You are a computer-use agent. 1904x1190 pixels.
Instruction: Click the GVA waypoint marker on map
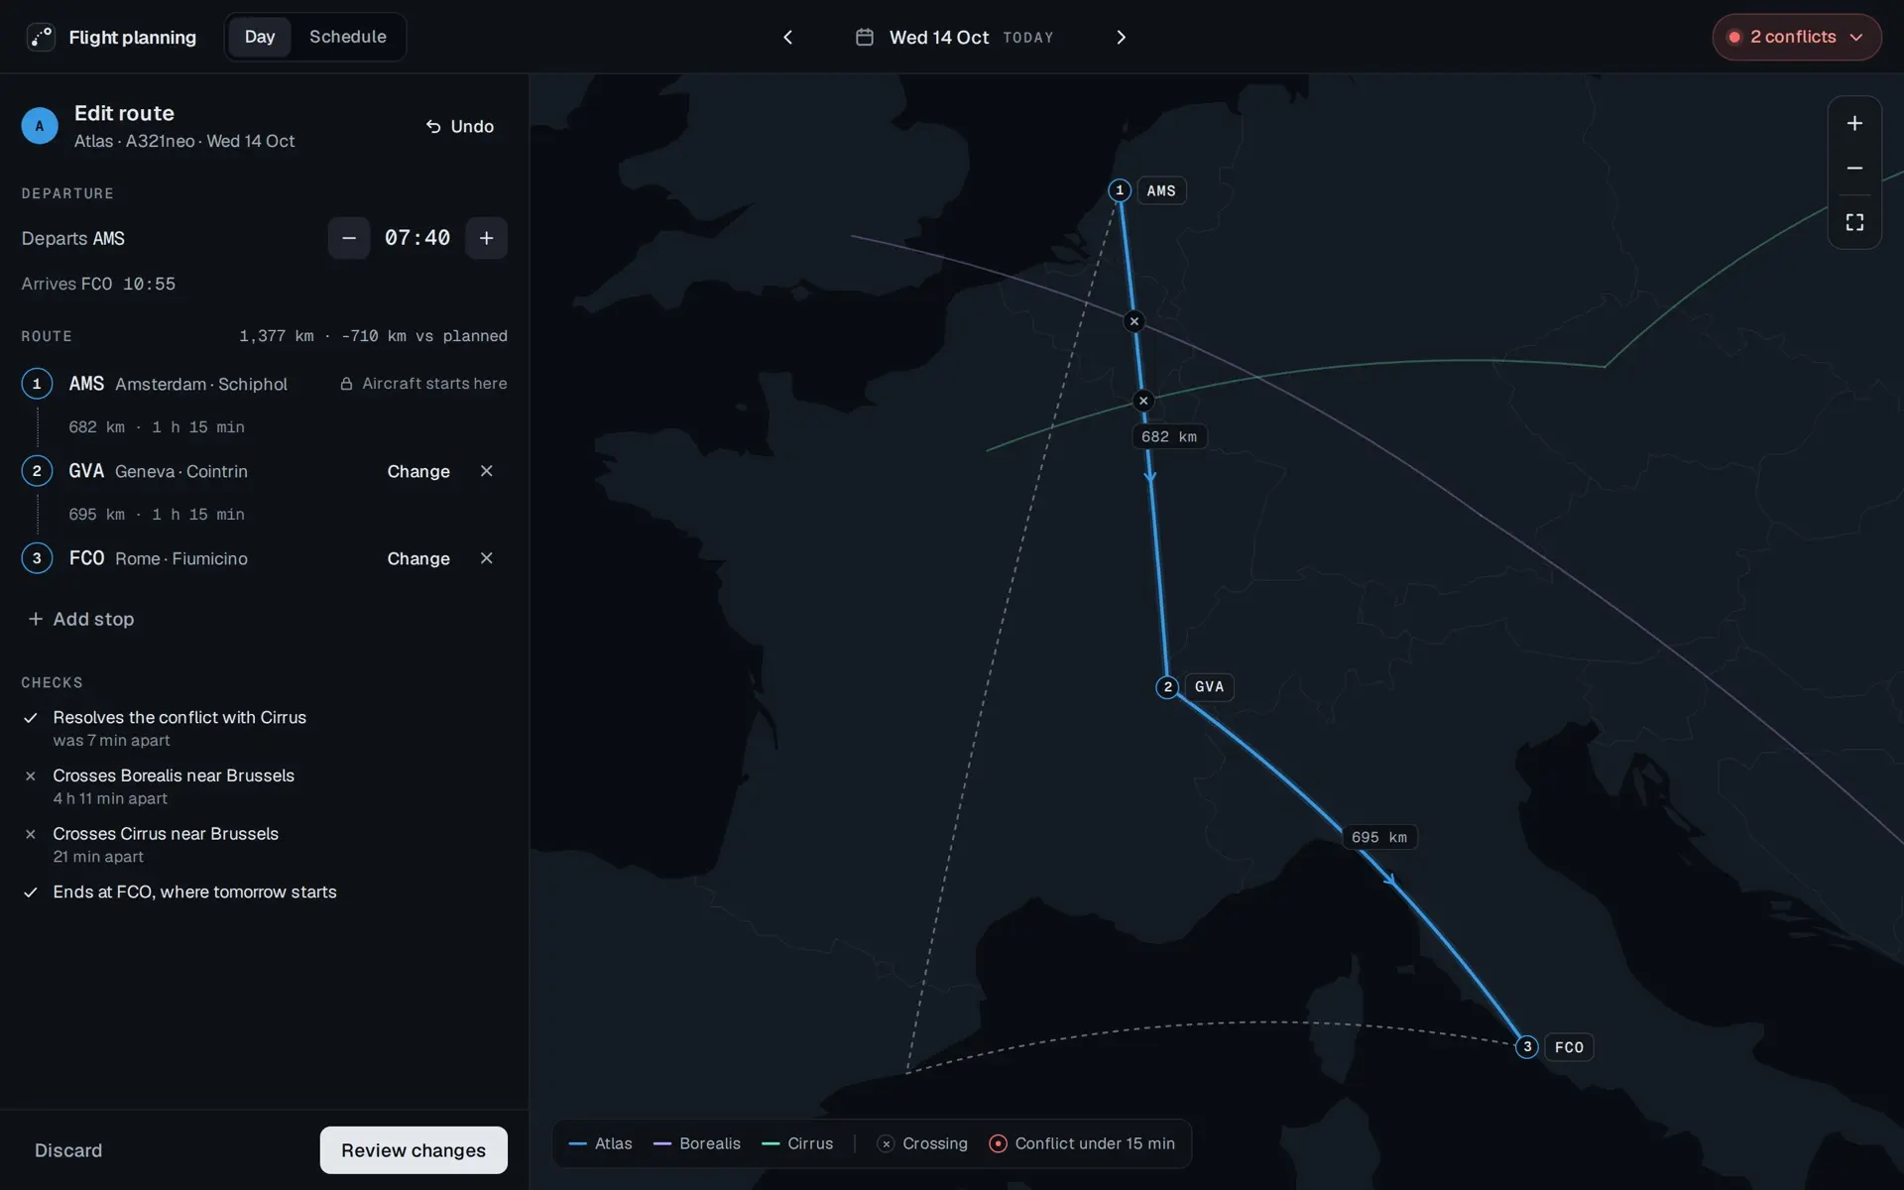[1168, 686]
